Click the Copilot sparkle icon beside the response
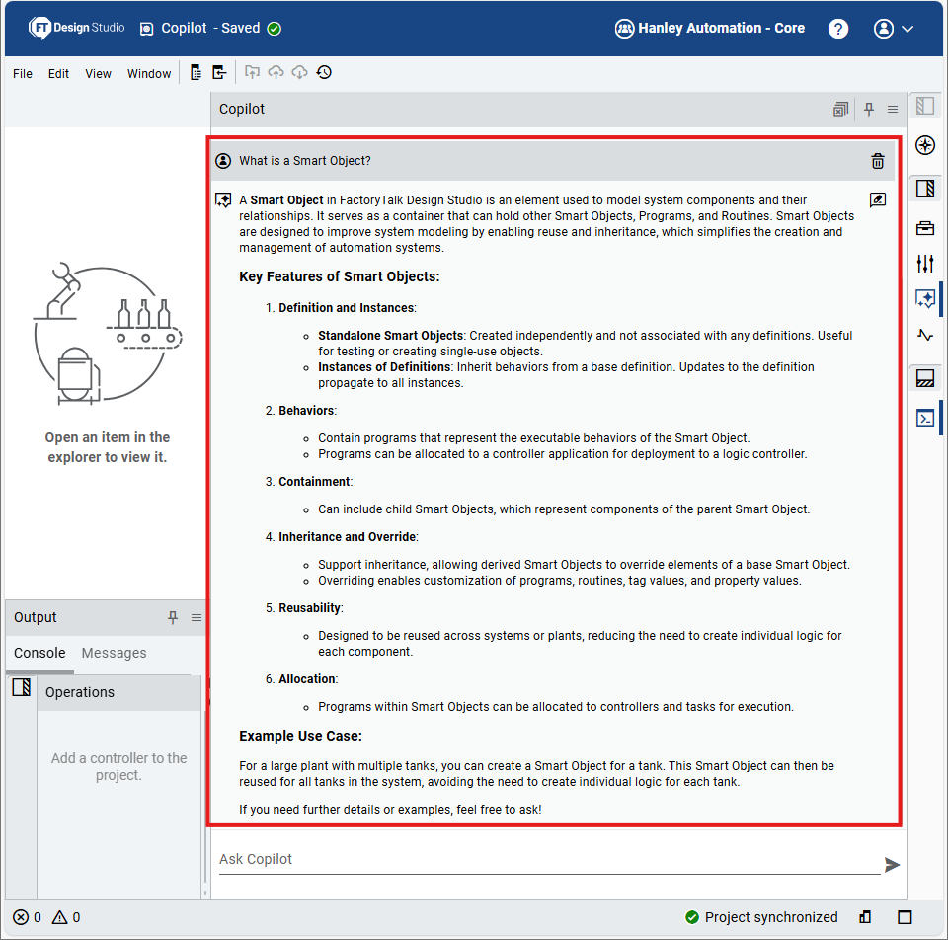Viewport: 948px width, 940px height. tap(223, 200)
